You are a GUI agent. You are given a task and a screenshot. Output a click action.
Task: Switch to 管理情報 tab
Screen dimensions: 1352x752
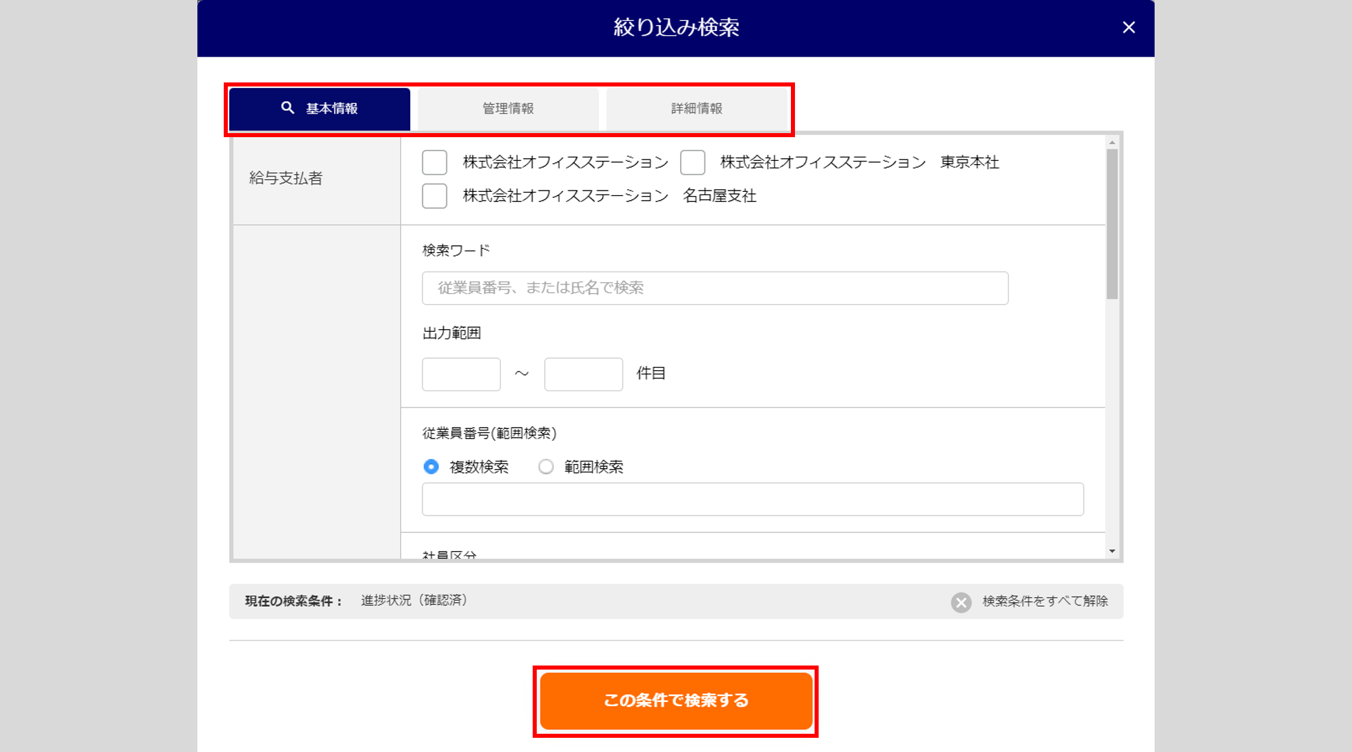(x=508, y=109)
